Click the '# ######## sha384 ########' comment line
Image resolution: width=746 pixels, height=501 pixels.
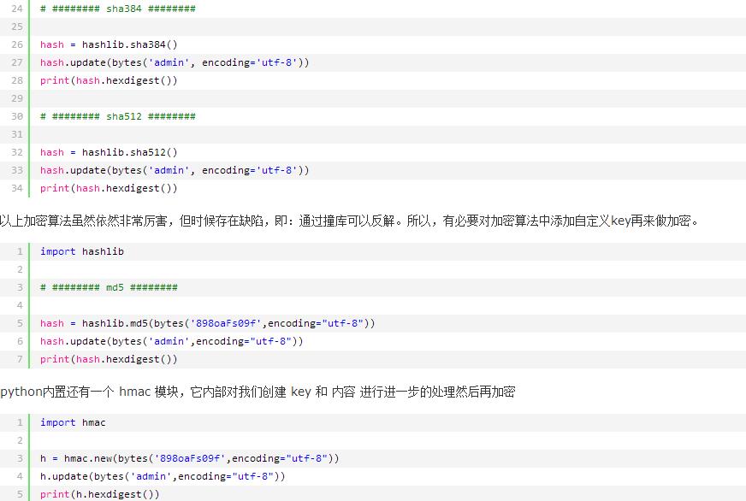117,9
